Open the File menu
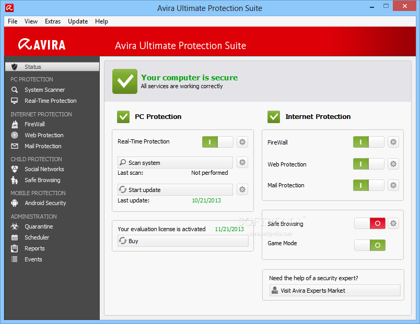420x324 pixels. [x=13, y=21]
